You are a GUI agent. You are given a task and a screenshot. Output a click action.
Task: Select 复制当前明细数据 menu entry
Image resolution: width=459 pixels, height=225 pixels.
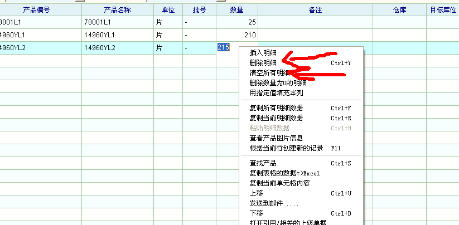tap(276, 118)
